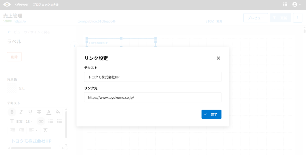The width and height of the screenshot is (306, 155).
Task: Toggle underline formatting
Action: click(x=30, y=112)
